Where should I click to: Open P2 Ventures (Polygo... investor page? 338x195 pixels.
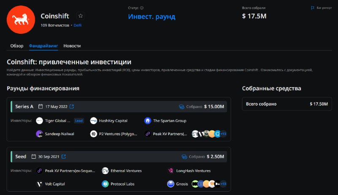click(x=118, y=134)
